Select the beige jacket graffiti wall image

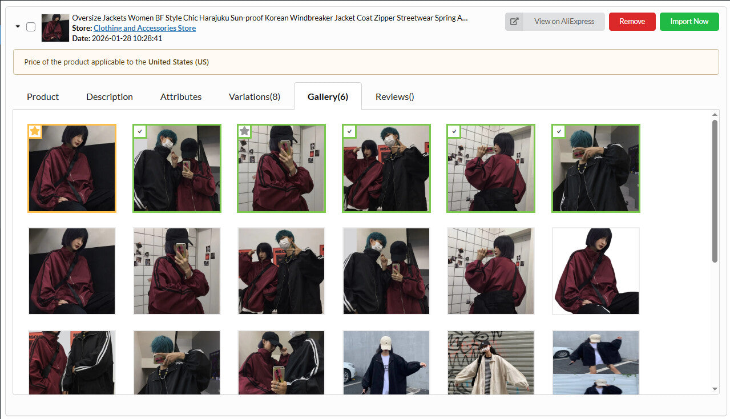[490, 362]
